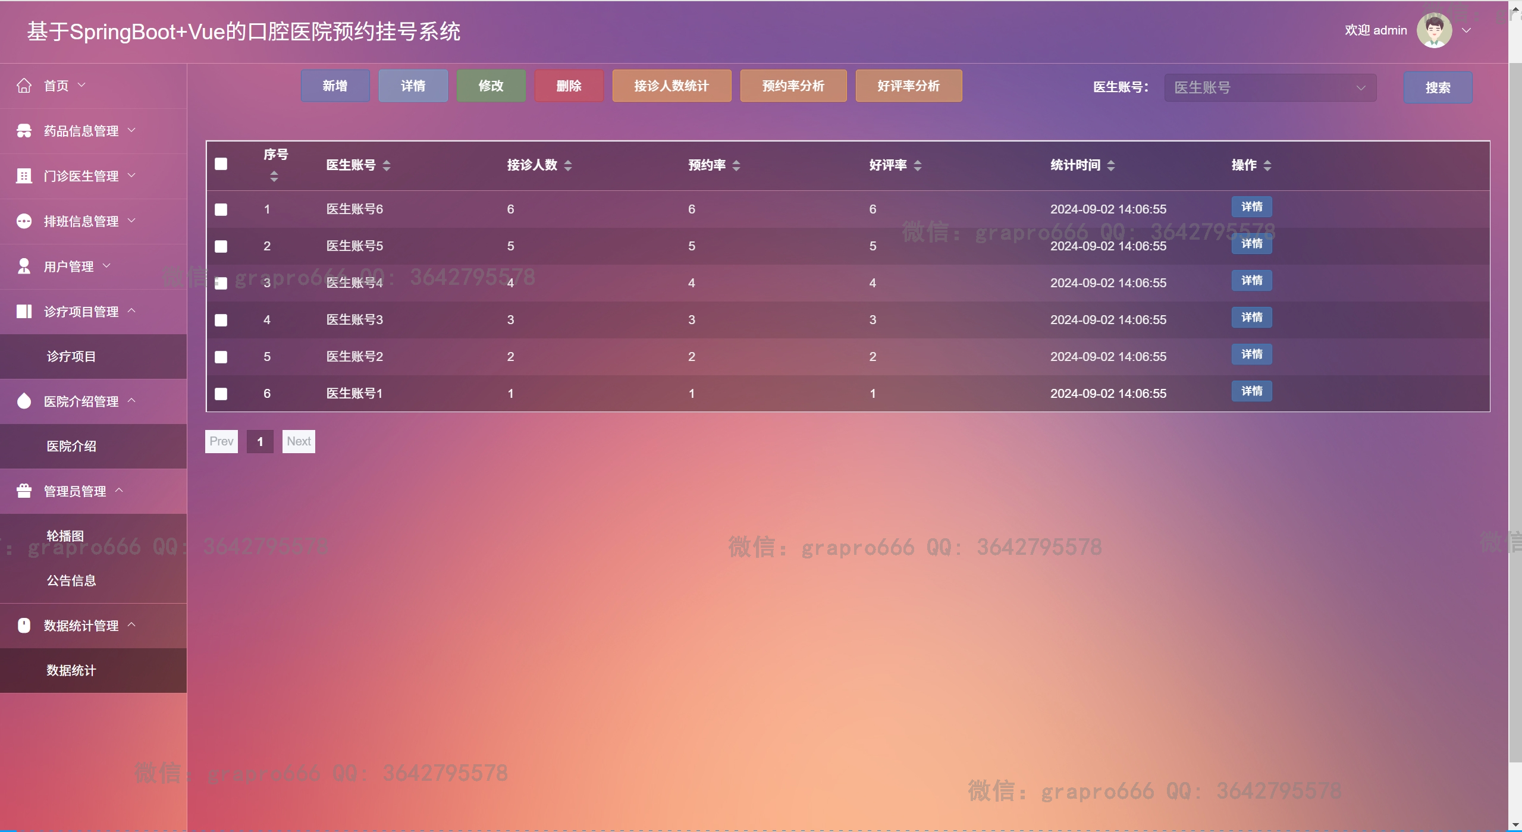Collapse the 诊疗项目管理 menu chevron

[132, 310]
